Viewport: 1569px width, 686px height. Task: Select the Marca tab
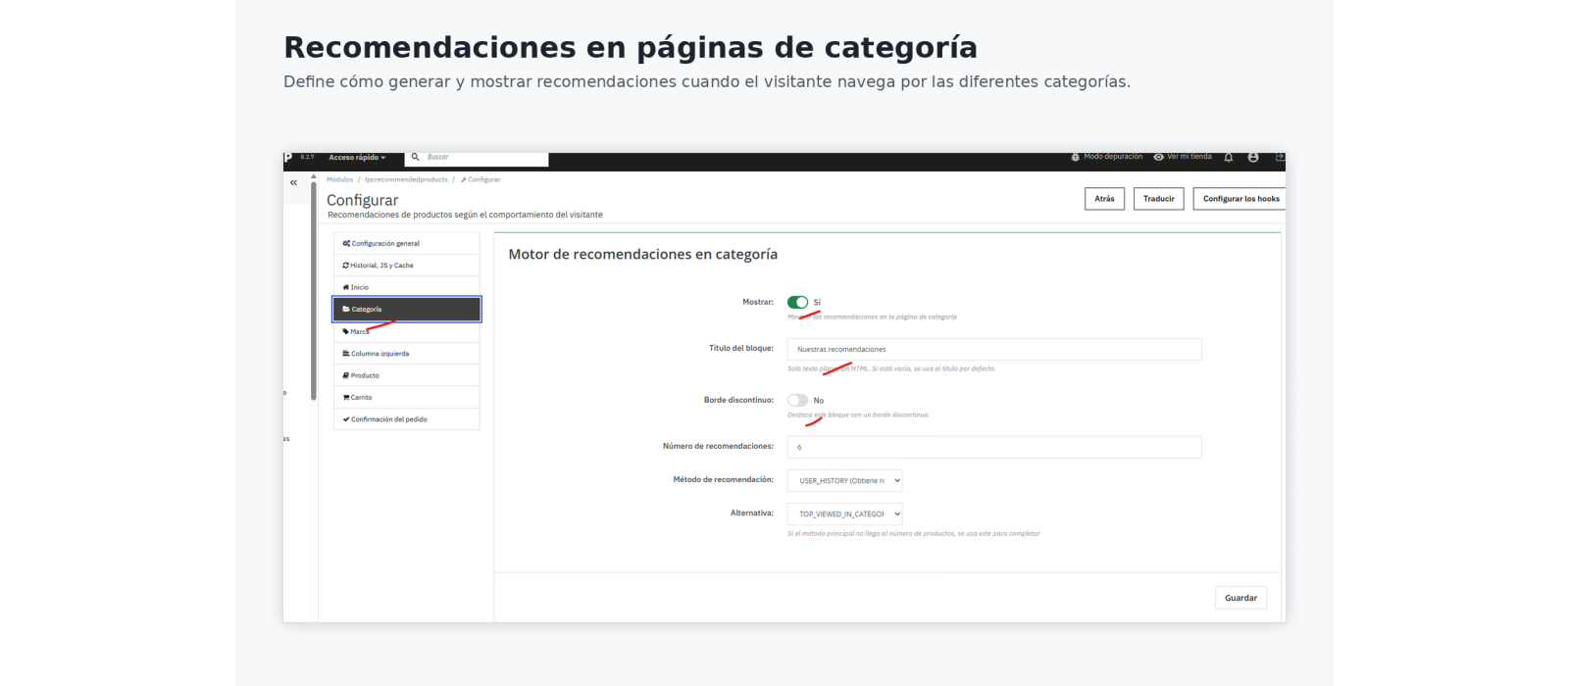point(407,331)
